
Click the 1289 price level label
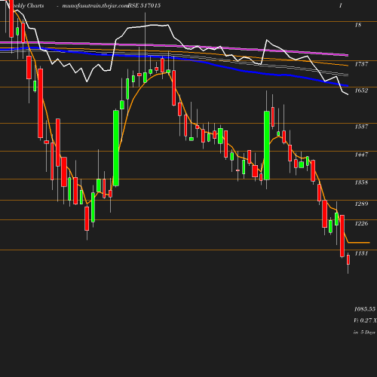(361, 204)
